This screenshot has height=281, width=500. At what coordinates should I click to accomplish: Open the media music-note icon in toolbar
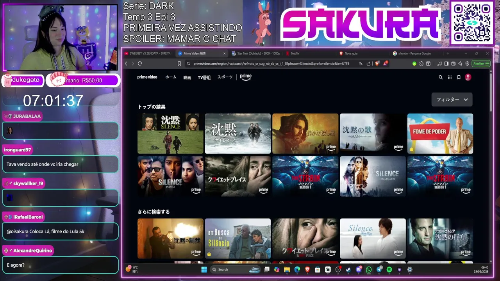439,64
